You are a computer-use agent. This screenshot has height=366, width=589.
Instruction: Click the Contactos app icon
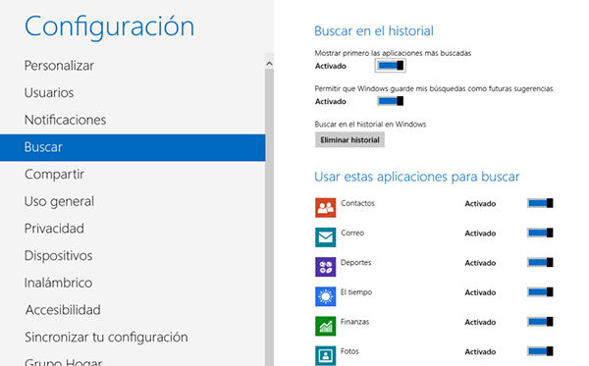[x=325, y=208]
